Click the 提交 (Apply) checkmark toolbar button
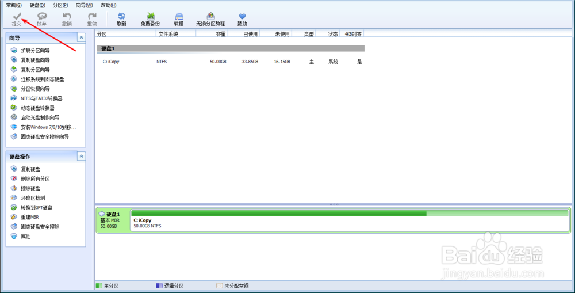 [x=17, y=20]
